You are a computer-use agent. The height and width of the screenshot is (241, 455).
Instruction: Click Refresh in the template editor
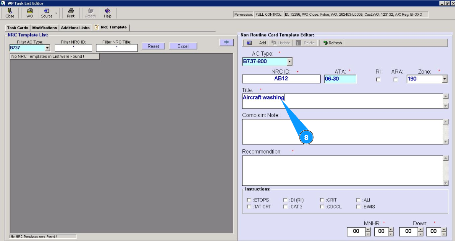333,43
